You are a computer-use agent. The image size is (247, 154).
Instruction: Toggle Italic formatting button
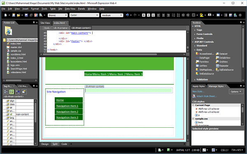coord(148,15)
